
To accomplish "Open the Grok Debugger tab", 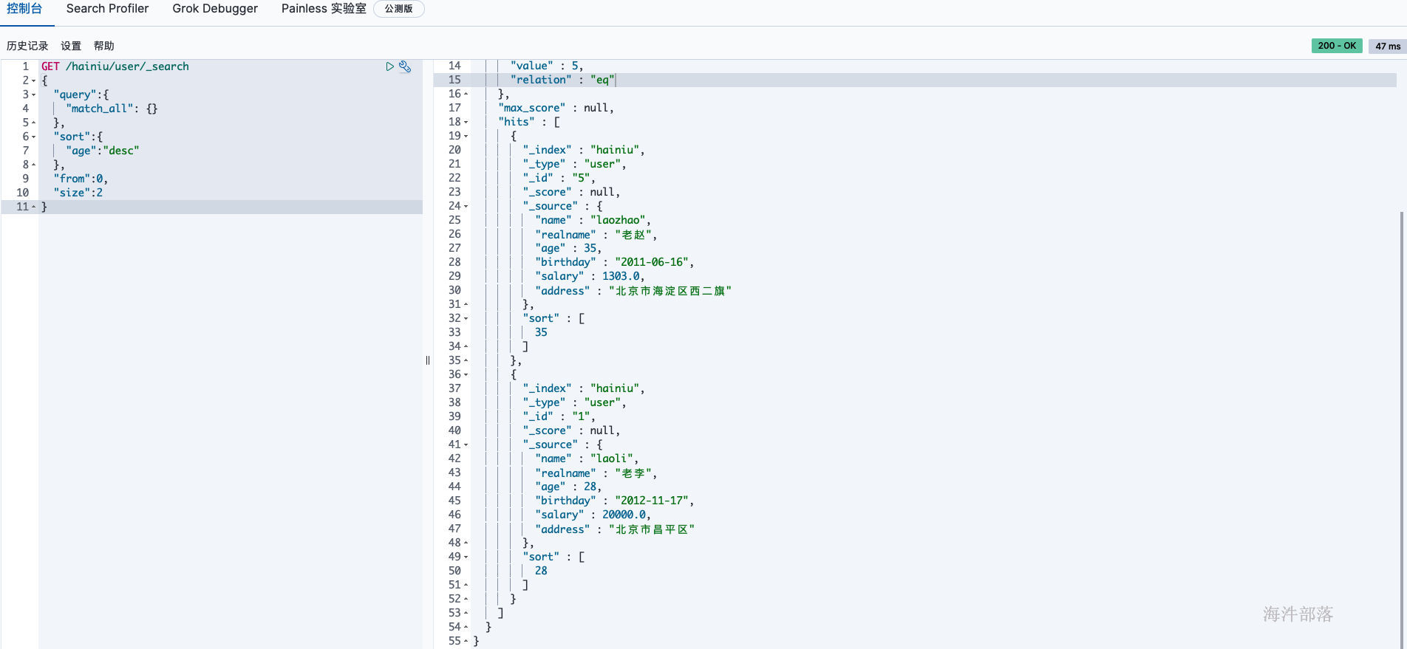I will tap(215, 9).
